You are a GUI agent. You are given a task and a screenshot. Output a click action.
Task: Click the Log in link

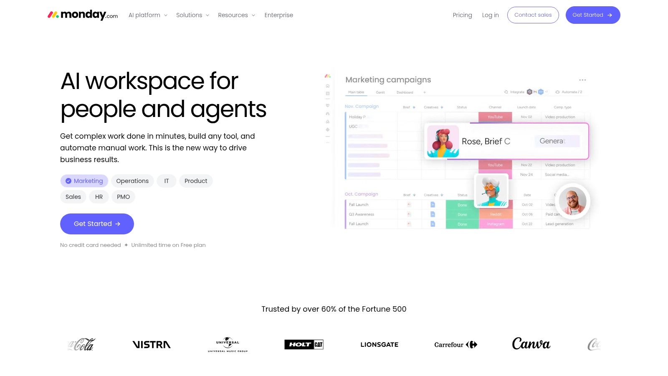click(x=490, y=15)
